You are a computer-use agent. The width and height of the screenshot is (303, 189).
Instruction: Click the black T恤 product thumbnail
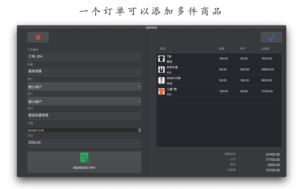(161, 59)
